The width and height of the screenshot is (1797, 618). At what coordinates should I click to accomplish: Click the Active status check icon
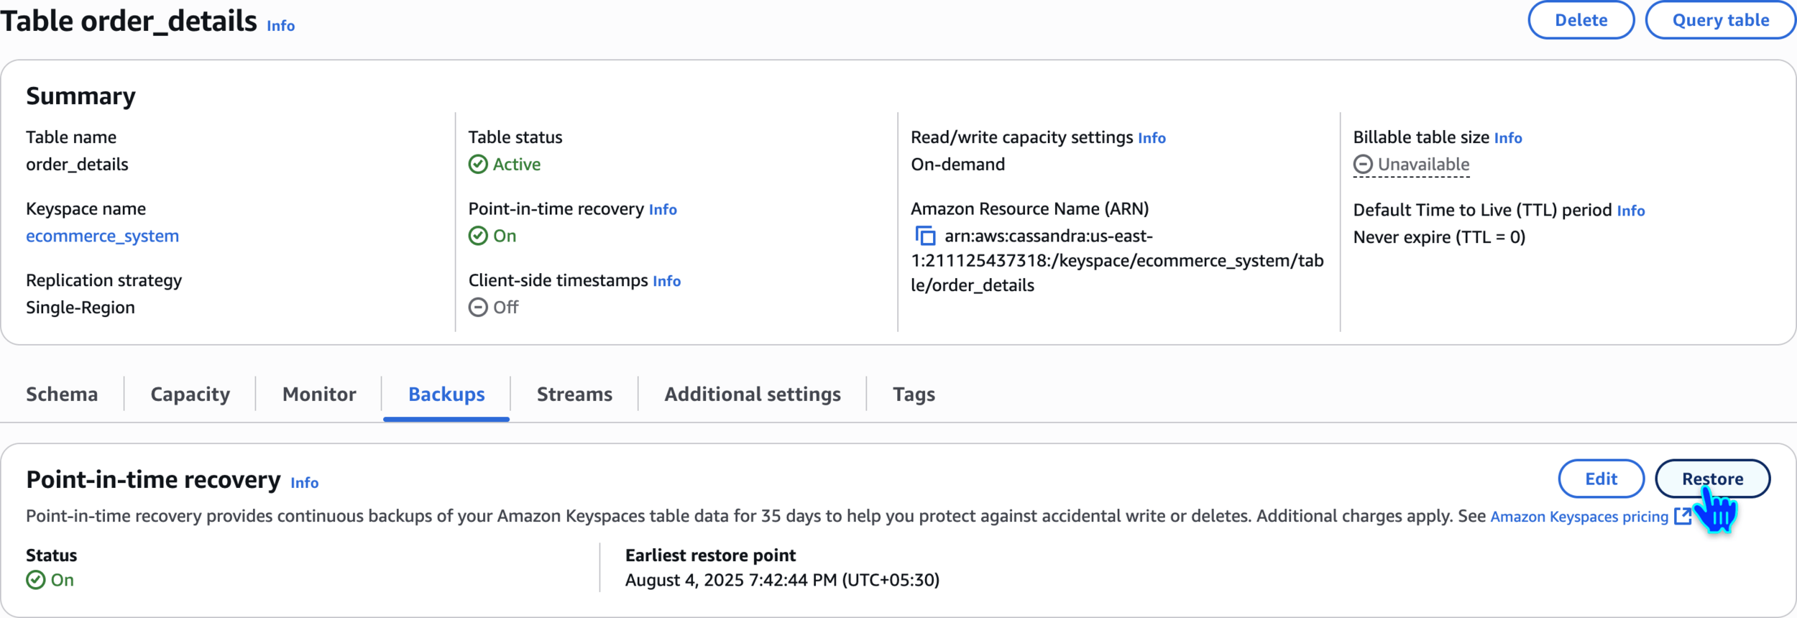click(x=478, y=165)
